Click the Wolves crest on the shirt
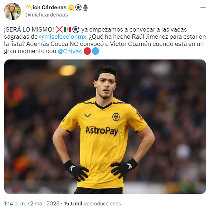The height and width of the screenshot is (209, 210). pyautogui.click(x=116, y=117)
